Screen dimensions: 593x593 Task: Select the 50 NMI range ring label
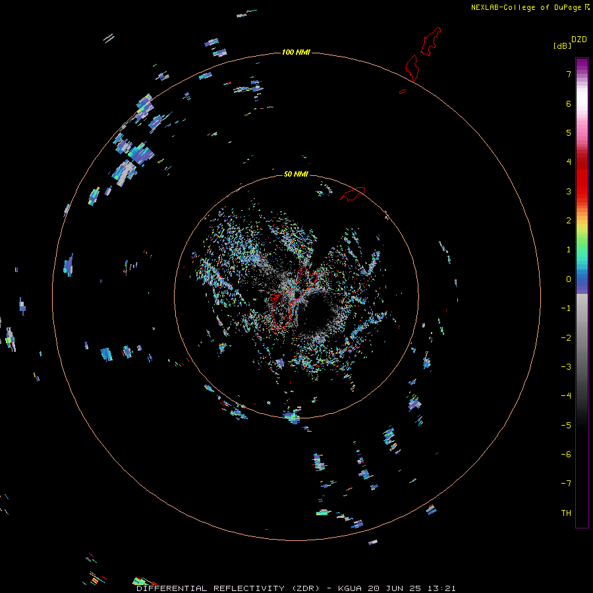tap(296, 174)
